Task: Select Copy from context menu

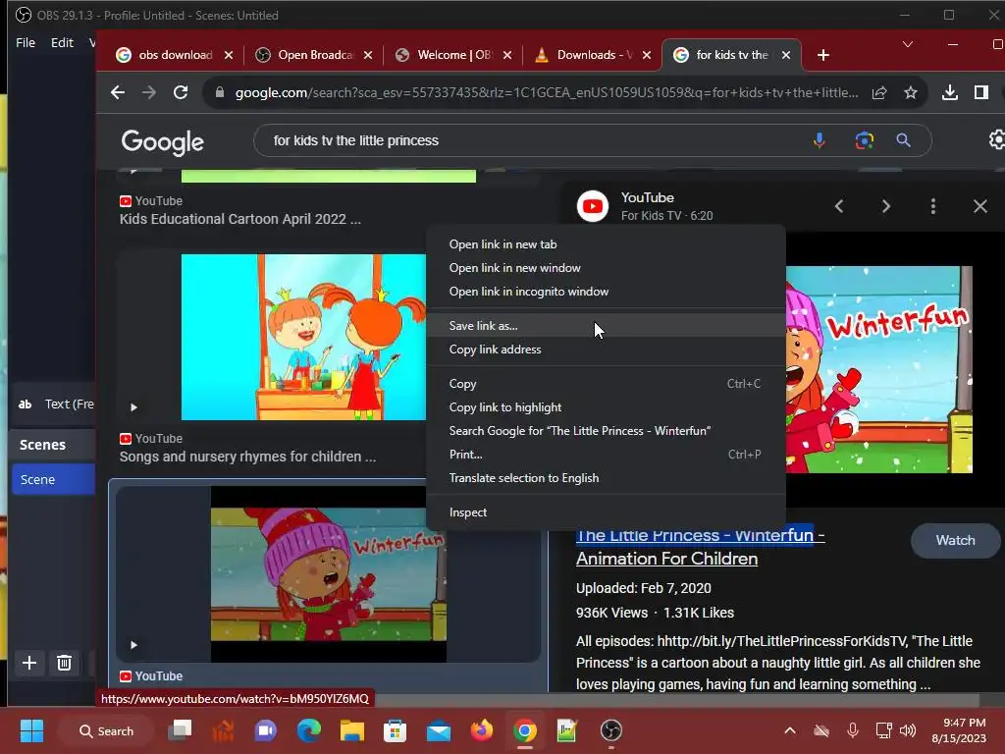Action: coord(606,384)
